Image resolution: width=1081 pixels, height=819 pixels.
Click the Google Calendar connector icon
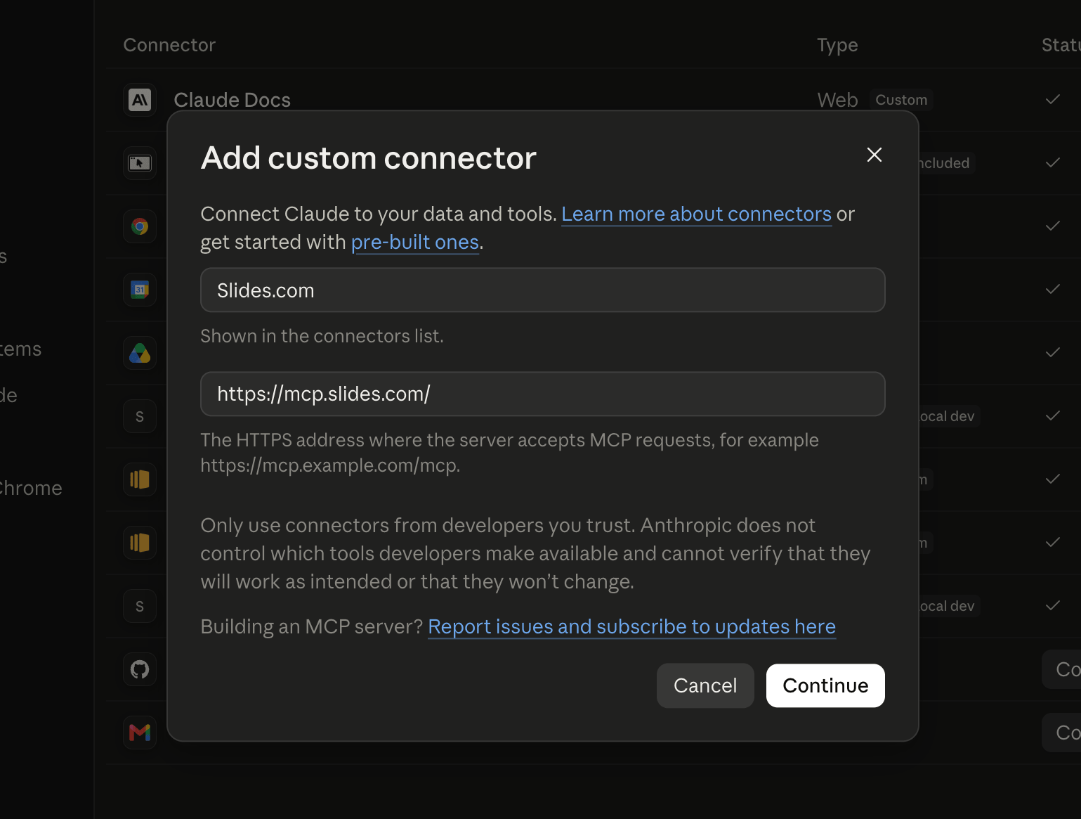click(140, 290)
